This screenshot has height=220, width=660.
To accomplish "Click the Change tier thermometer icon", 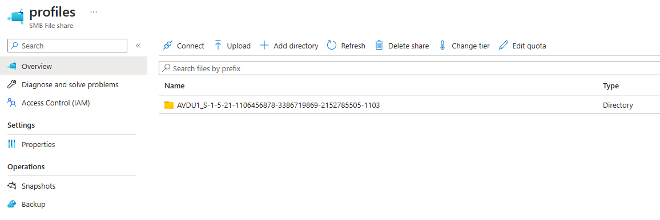I will [x=442, y=46].
